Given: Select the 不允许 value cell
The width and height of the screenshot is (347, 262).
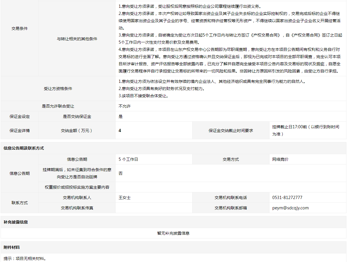Looking at the screenshot, I should 125,106.
